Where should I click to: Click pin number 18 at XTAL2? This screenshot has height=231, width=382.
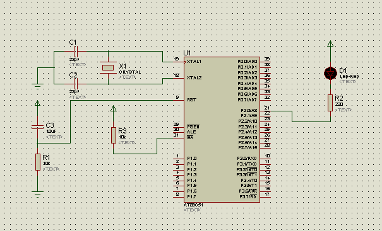point(176,76)
